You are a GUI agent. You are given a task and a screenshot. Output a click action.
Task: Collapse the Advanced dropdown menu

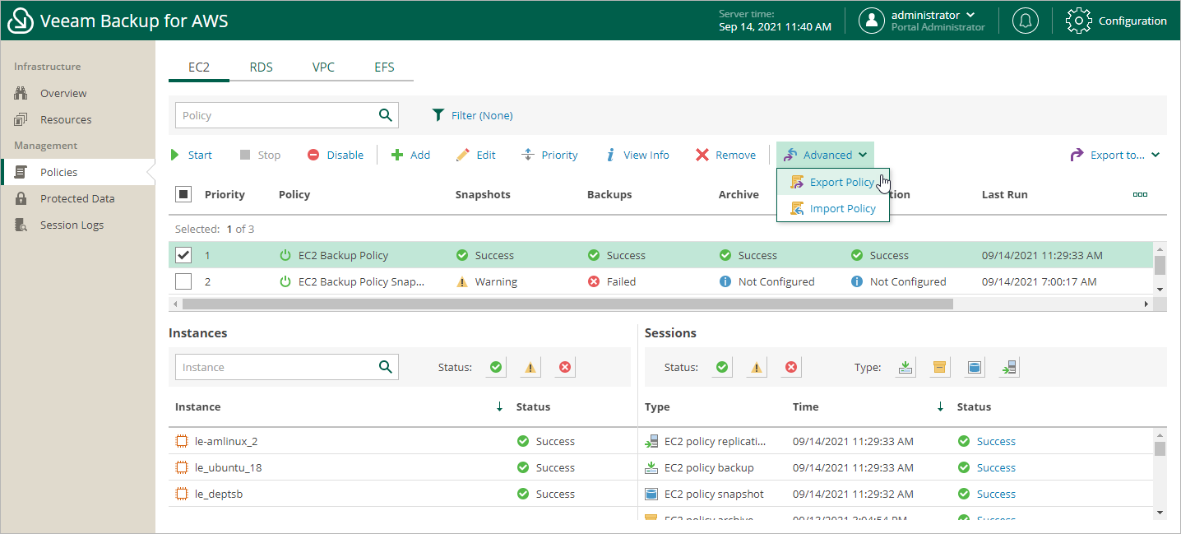click(825, 155)
